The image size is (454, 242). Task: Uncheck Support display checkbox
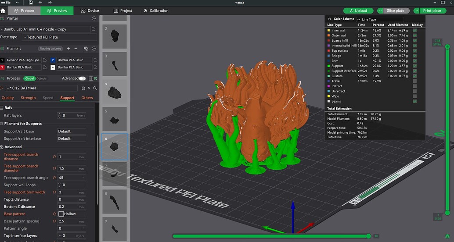pyautogui.click(x=415, y=66)
